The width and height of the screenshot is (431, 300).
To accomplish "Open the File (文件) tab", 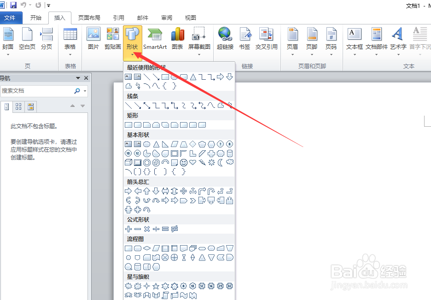I will click(x=11, y=18).
